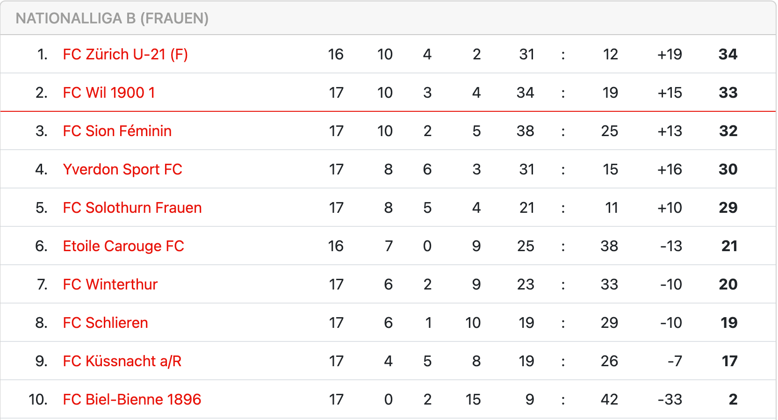This screenshot has width=778, height=420.
Task: Select the -33 goal difference value
Action: click(x=670, y=399)
